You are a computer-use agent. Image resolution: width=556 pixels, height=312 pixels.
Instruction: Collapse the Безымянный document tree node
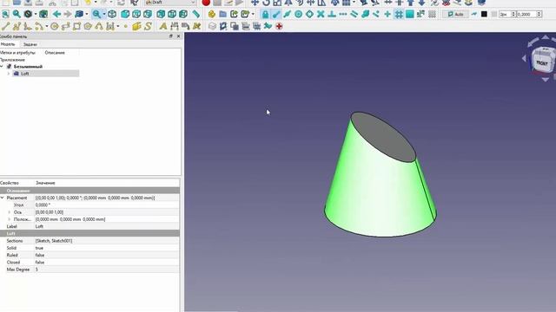pos(2,67)
